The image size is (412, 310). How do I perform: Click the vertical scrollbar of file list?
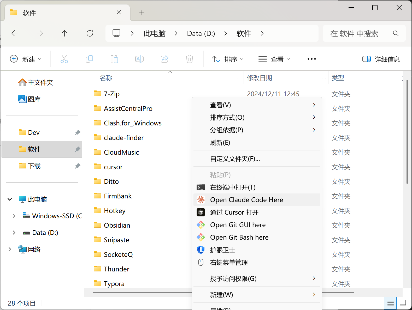tap(407, 132)
